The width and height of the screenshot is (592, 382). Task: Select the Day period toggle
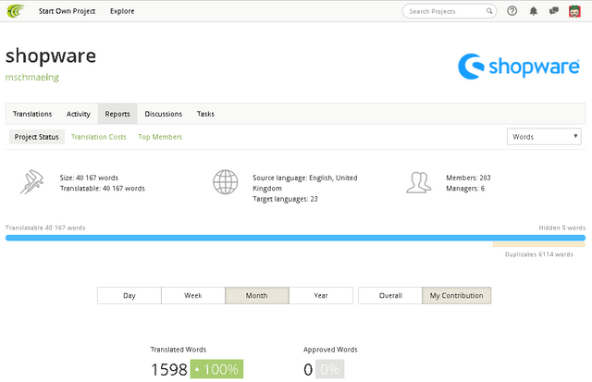[129, 296]
